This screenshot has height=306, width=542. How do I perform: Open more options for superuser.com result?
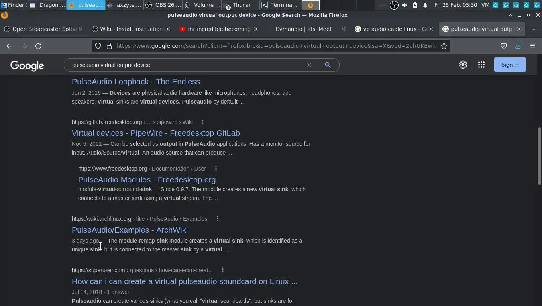pos(223,270)
